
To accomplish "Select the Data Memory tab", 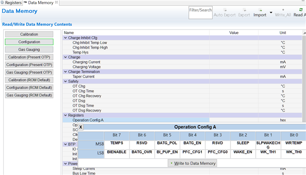I will (x=40, y=3).
